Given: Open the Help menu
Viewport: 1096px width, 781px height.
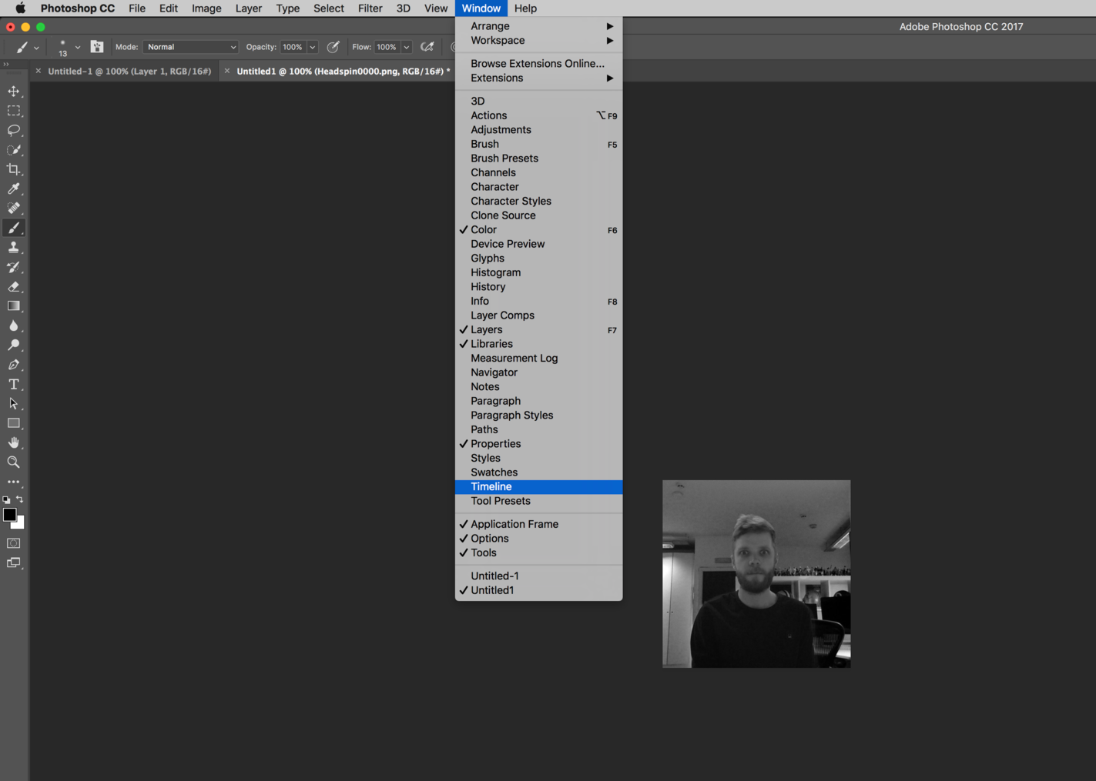Looking at the screenshot, I should (525, 8).
